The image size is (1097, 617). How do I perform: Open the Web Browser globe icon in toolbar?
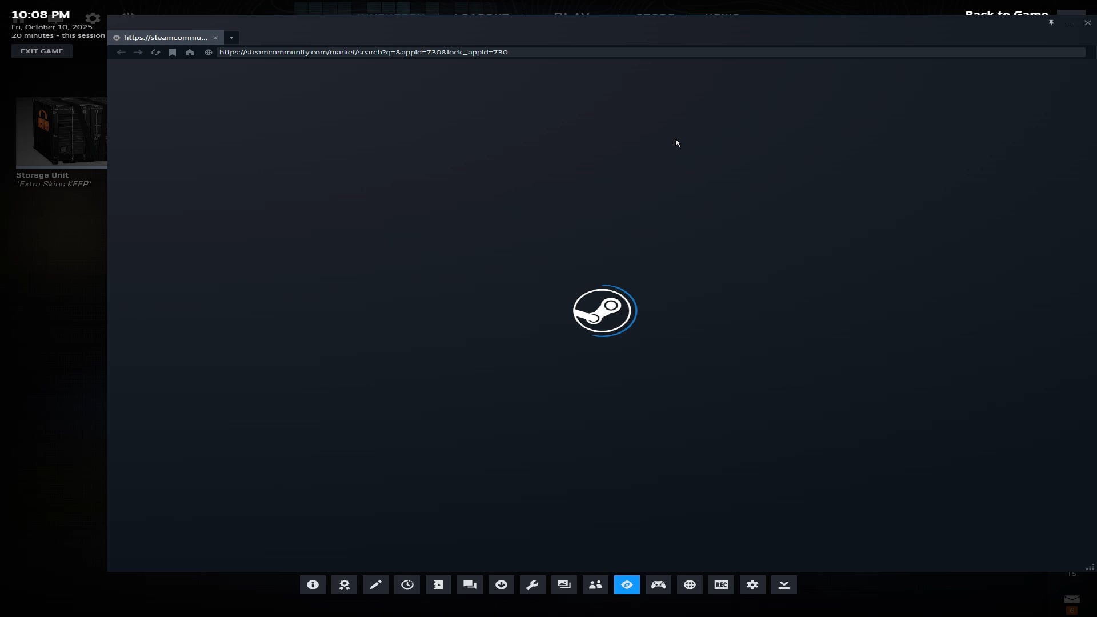[x=690, y=584]
